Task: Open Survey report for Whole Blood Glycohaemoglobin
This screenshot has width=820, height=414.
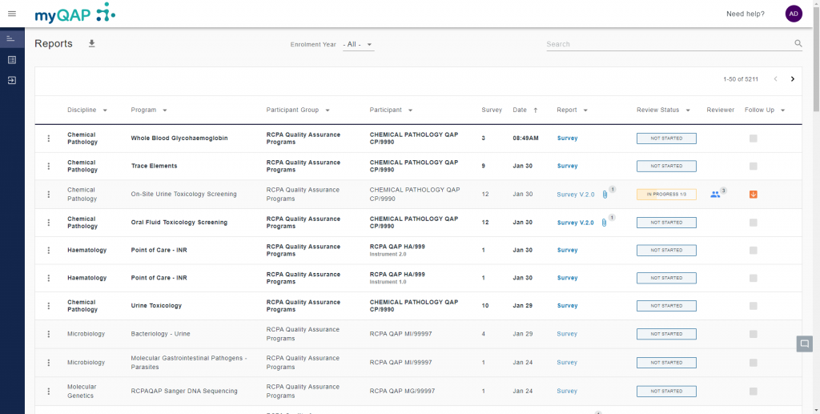Action: pos(568,139)
